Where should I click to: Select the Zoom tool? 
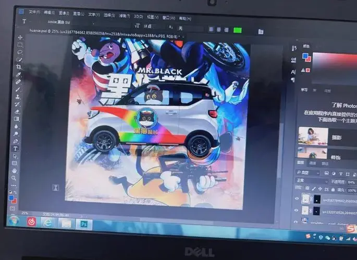coord(14,178)
